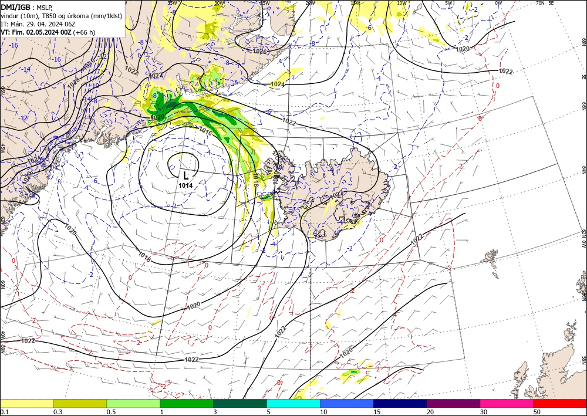Screen dimensions: 587x416
Task: Pick the cyan 5–10 mm legend swatch
Action: tap(293, 403)
